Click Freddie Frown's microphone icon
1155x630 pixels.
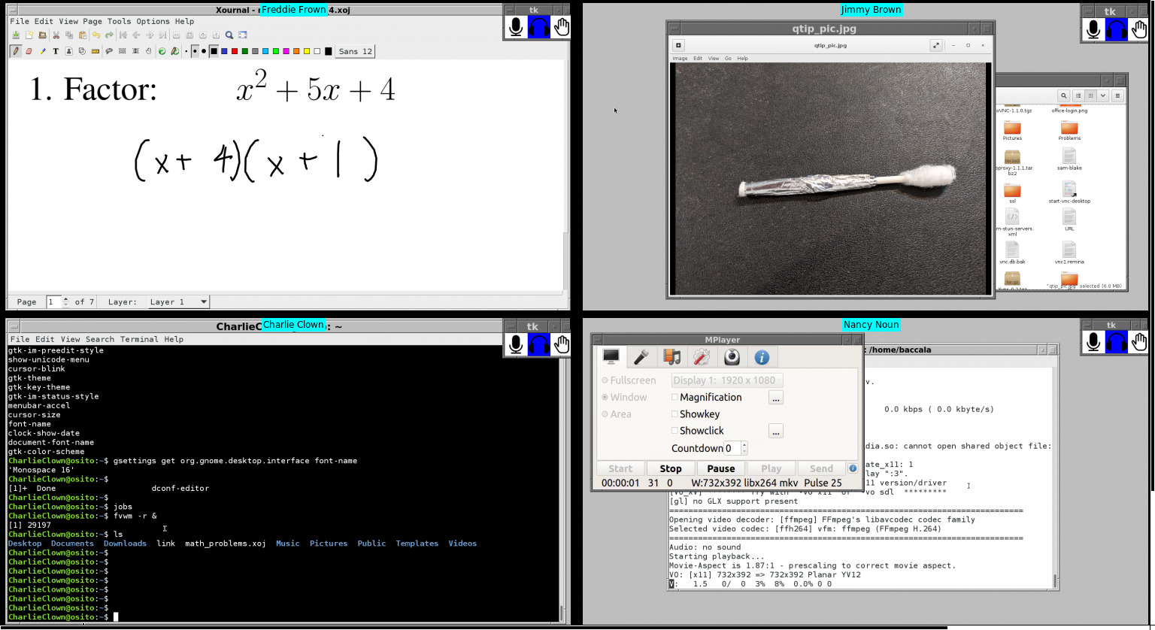(x=516, y=28)
